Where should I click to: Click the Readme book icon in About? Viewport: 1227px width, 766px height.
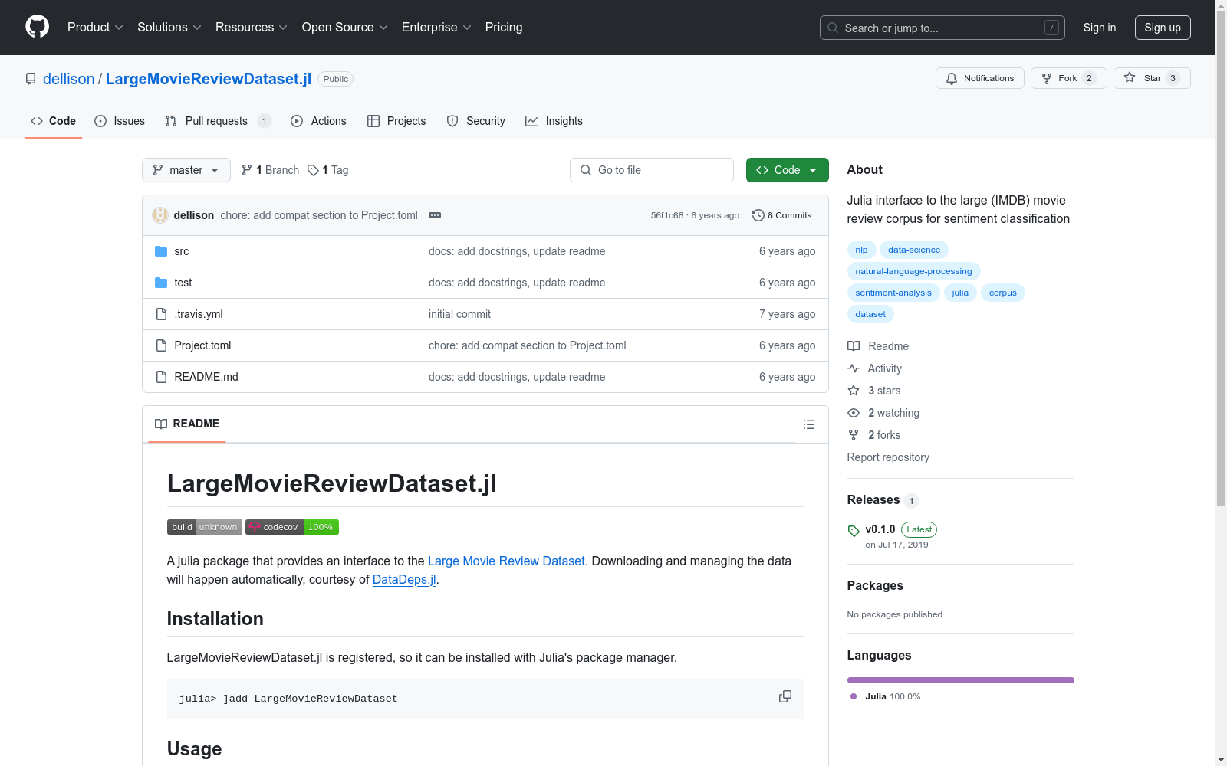coord(854,346)
